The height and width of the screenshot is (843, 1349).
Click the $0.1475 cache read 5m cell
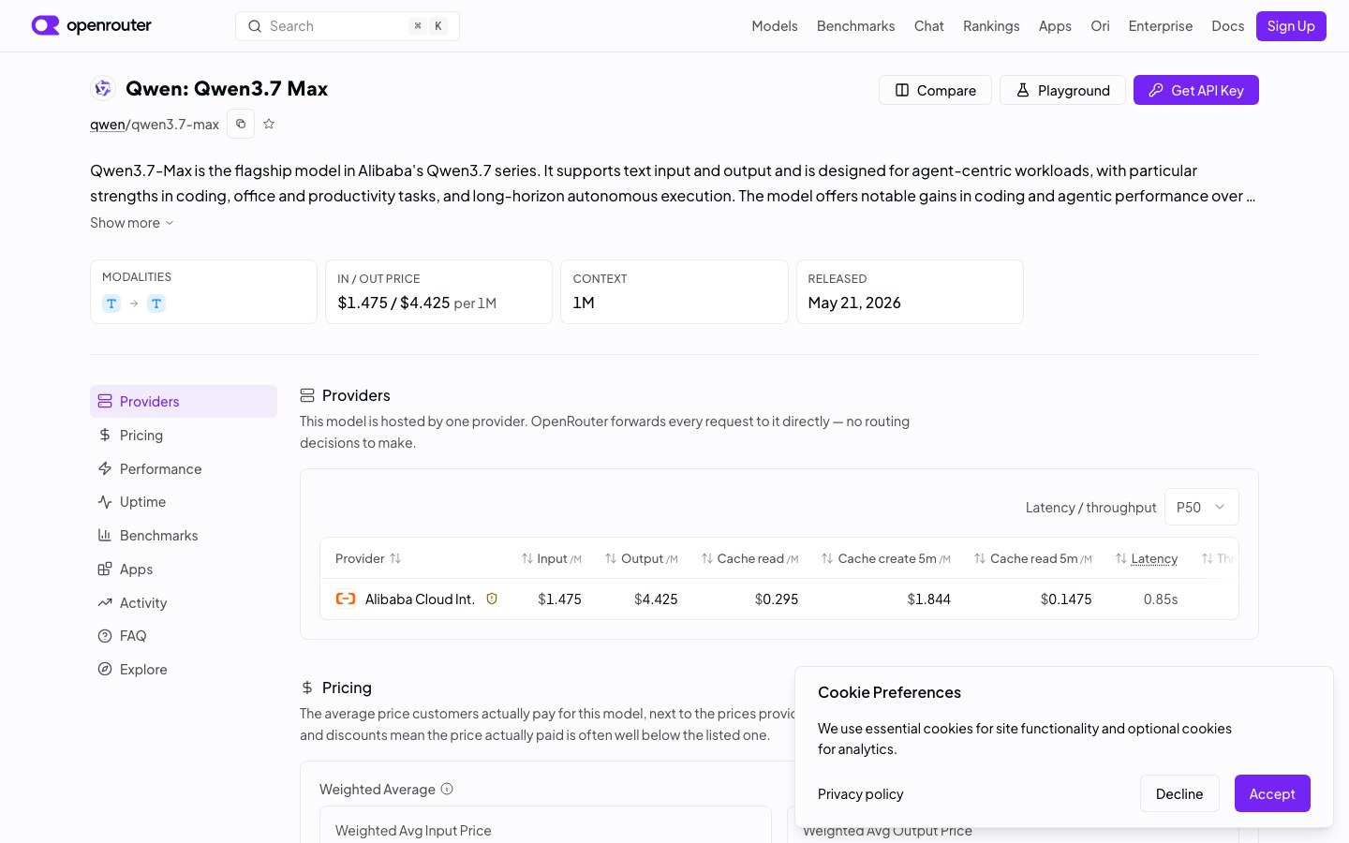pos(1066,599)
